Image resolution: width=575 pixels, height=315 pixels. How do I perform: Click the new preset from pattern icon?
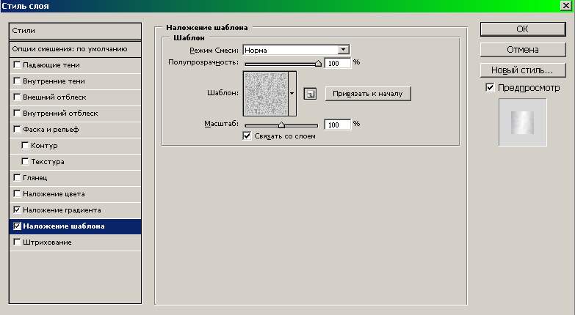click(310, 94)
